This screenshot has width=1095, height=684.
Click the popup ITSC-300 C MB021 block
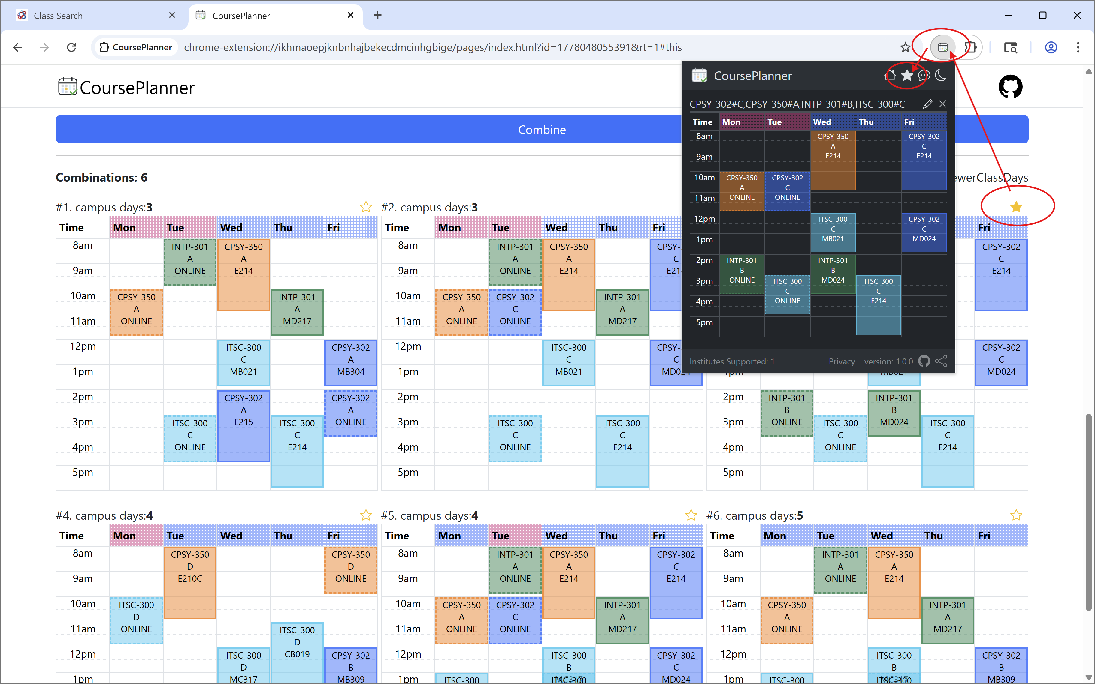tap(833, 232)
